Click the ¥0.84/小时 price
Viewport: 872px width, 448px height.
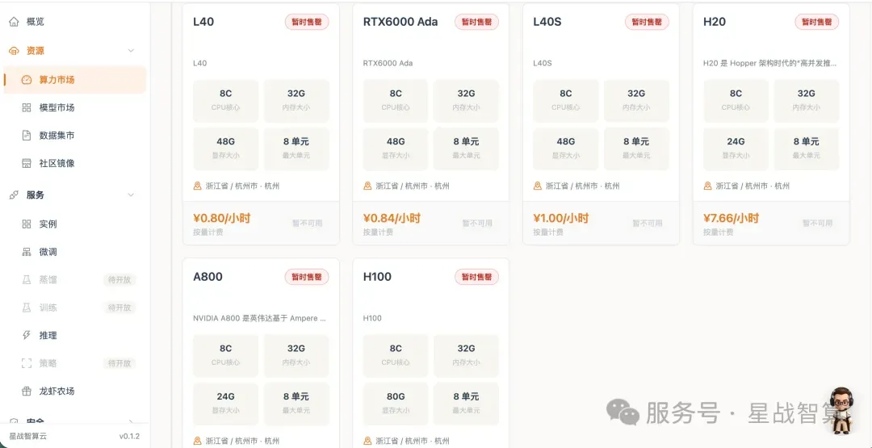(x=392, y=218)
